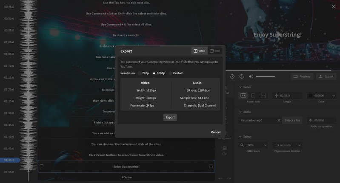Switch to the Data export tab
340x183 pixels.
215,51
